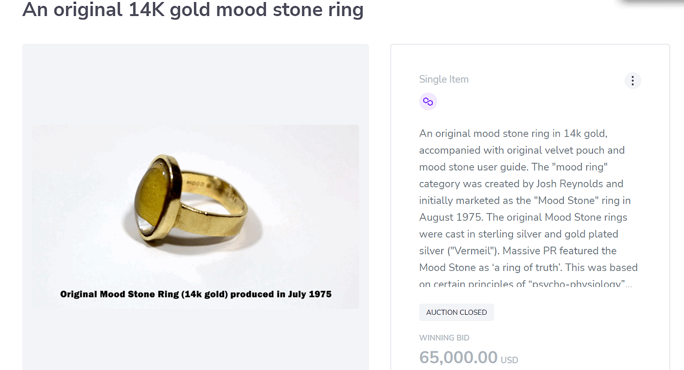Click the WINNING BID label

point(444,338)
